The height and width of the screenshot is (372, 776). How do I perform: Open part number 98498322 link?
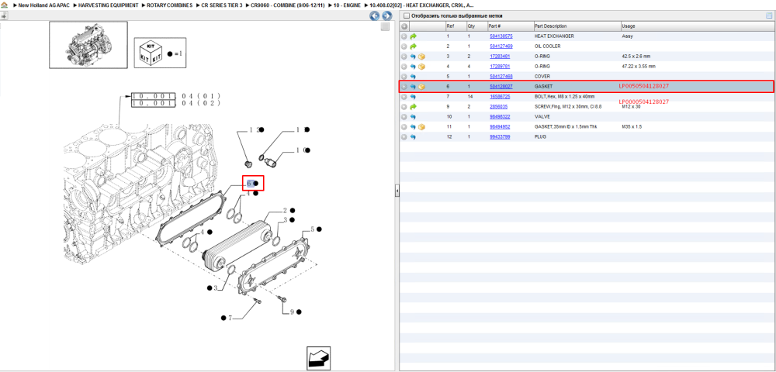(x=500, y=116)
